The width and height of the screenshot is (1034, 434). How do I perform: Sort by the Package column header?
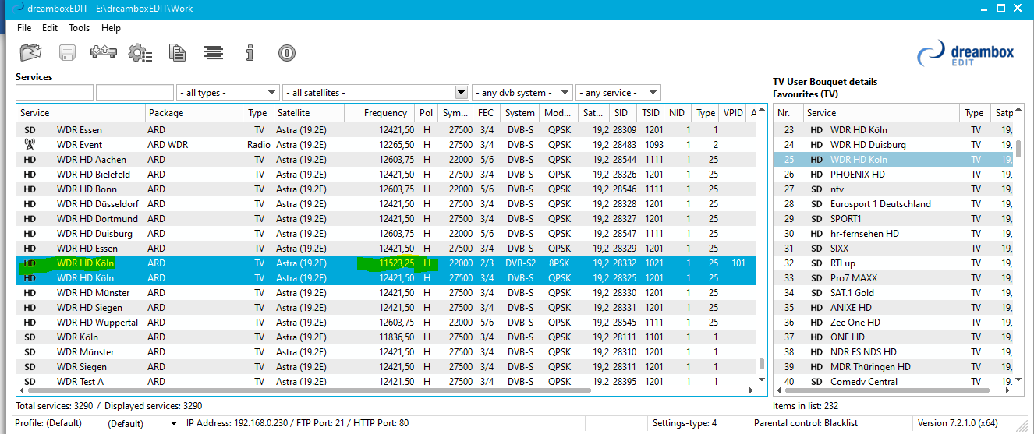[194, 113]
